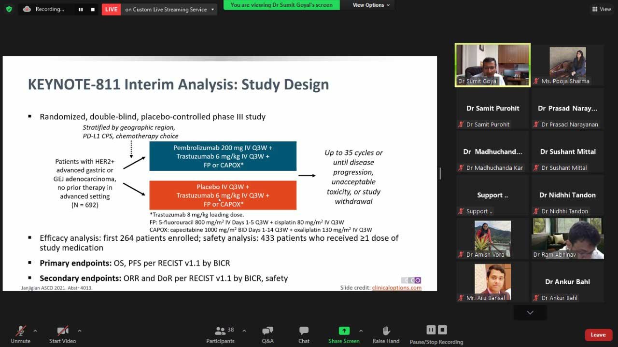Open the Participants panel
The image size is (618, 347).
[221, 334]
